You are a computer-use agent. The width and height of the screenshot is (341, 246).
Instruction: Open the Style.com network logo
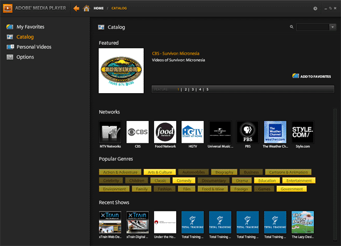click(x=303, y=132)
